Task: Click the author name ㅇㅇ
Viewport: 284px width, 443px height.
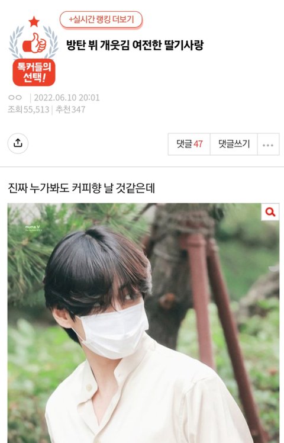Action: pyautogui.click(x=15, y=98)
